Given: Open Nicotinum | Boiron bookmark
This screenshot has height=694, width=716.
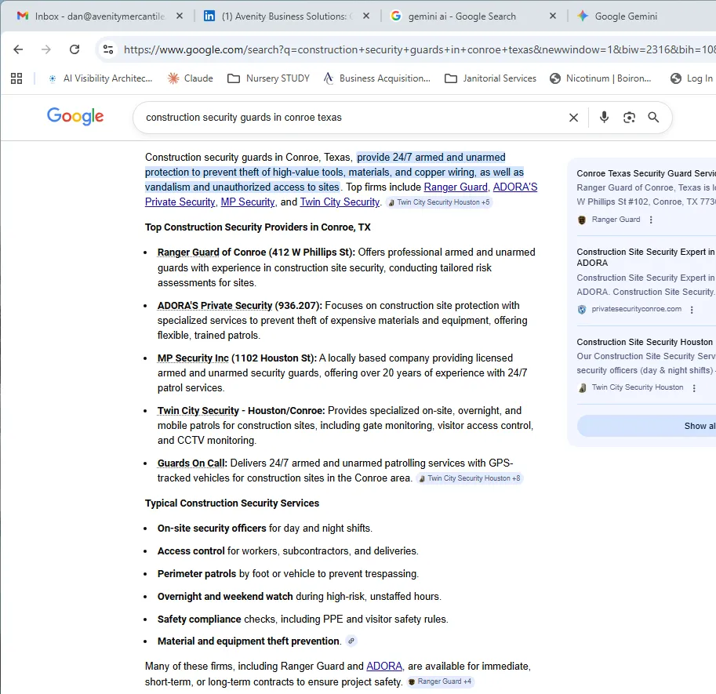Looking at the screenshot, I should pos(601,78).
